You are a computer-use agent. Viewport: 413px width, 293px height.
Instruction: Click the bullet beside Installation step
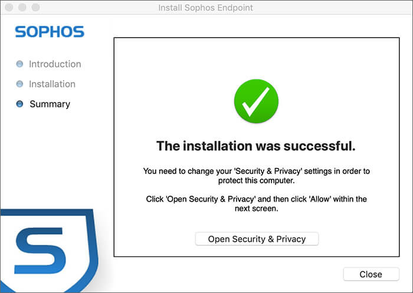(19, 84)
